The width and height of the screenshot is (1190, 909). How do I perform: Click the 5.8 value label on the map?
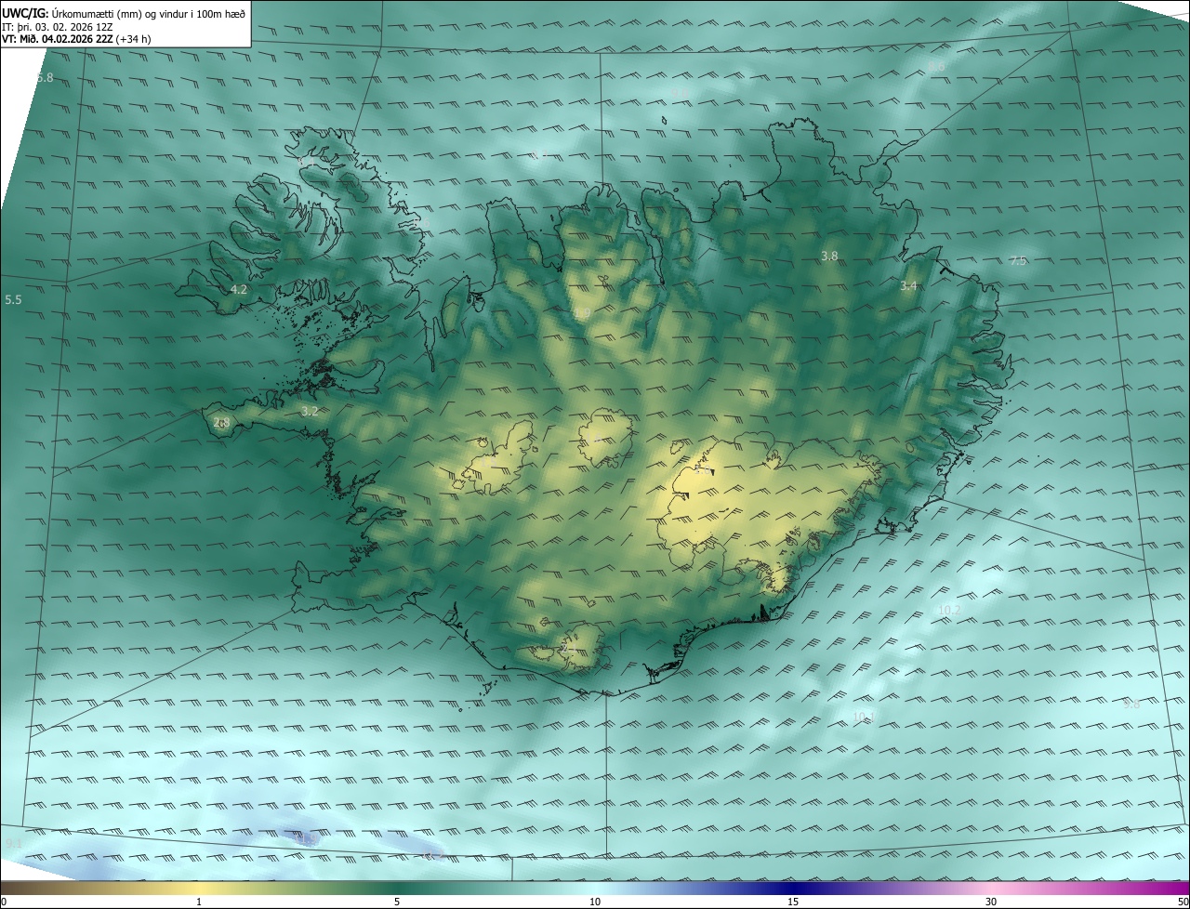click(x=45, y=78)
